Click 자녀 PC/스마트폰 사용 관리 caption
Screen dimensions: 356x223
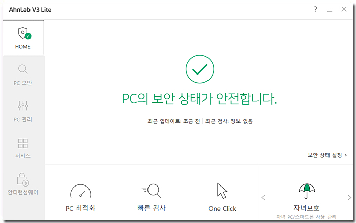tap(306, 217)
